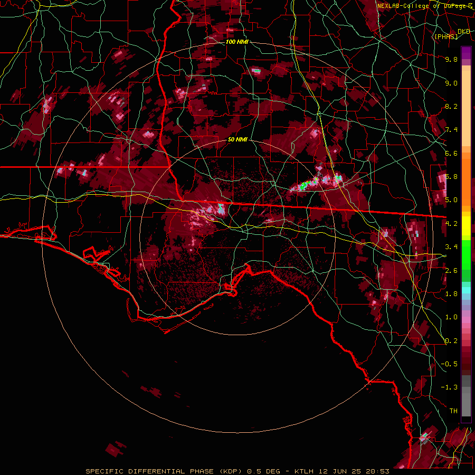Viewport: 475px width, 475px height.
Task: Click the 3.4 value on the KDP scale
Action: click(451, 247)
